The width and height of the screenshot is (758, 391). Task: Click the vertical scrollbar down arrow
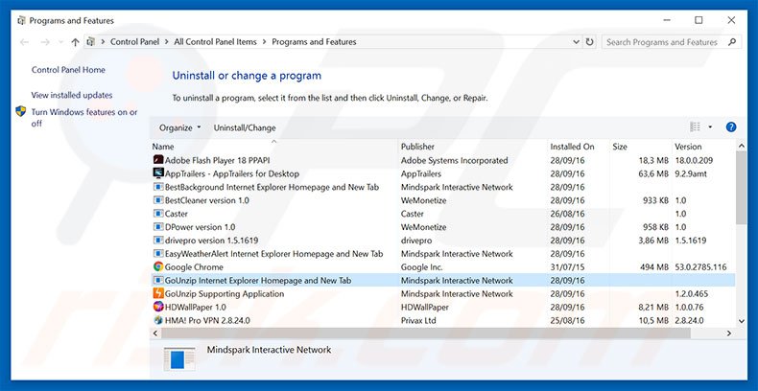click(742, 321)
